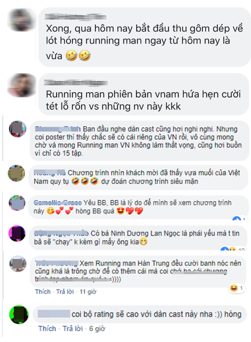Open avatar of the "Yêu BB" commenter

17,203
